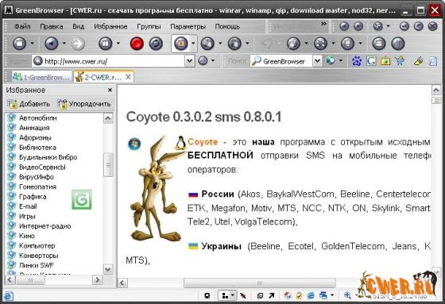Click the shopping cart toolbar icon
The width and height of the screenshot is (445, 304).
[x=400, y=61]
